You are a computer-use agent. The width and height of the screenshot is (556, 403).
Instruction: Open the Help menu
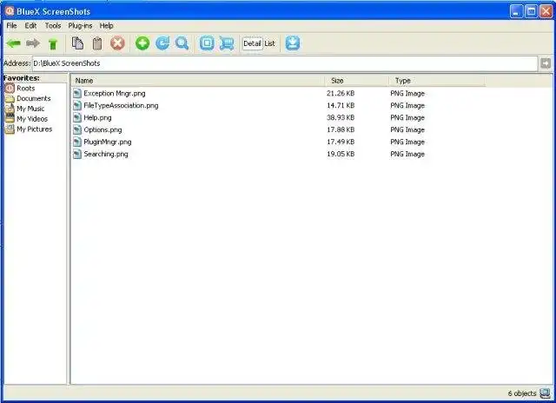pos(106,26)
